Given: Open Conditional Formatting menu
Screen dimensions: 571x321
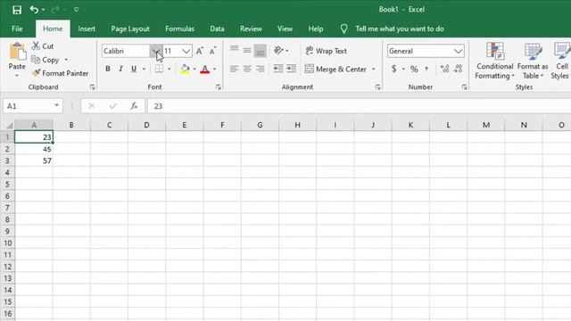Looking at the screenshot, I should click(x=494, y=61).
